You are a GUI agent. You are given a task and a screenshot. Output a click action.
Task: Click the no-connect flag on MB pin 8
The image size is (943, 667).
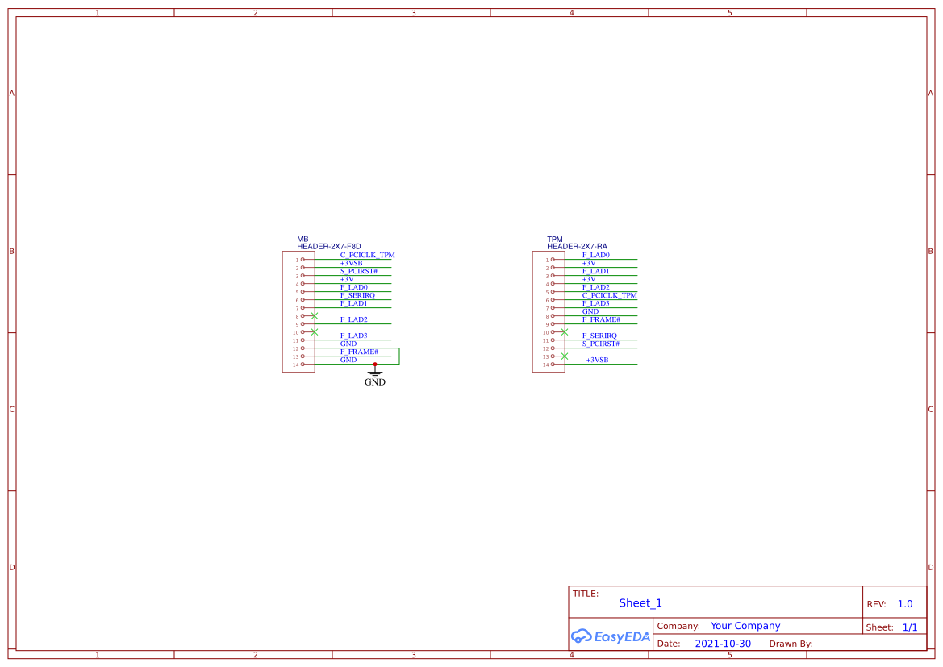pyautogui.click(x=313, y=316)
